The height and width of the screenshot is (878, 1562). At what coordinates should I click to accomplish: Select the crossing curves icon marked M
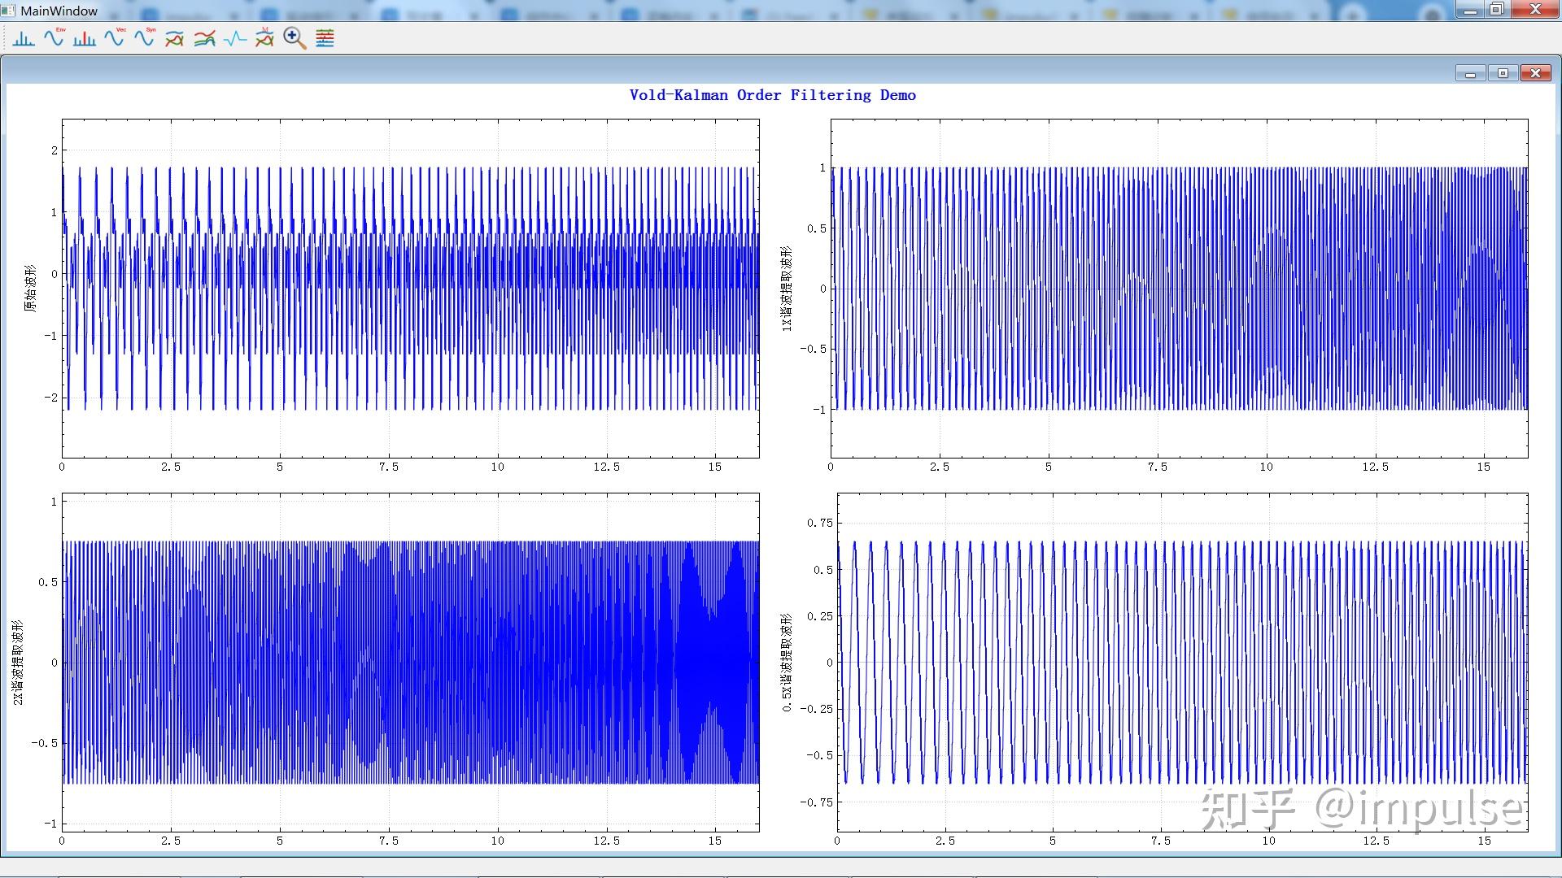point(264,38)
